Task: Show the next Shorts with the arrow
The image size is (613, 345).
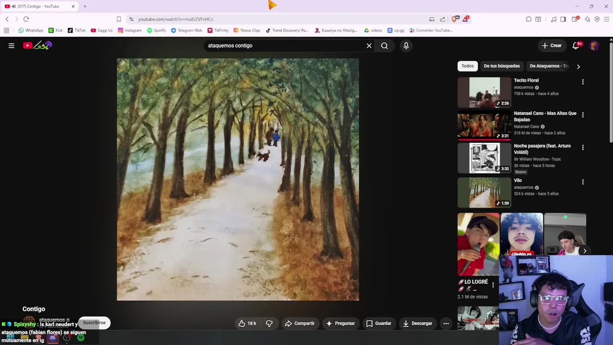Action: coord(585,251)
